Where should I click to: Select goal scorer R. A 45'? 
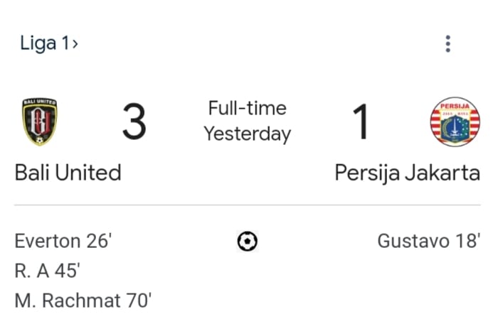pos(47,271)
